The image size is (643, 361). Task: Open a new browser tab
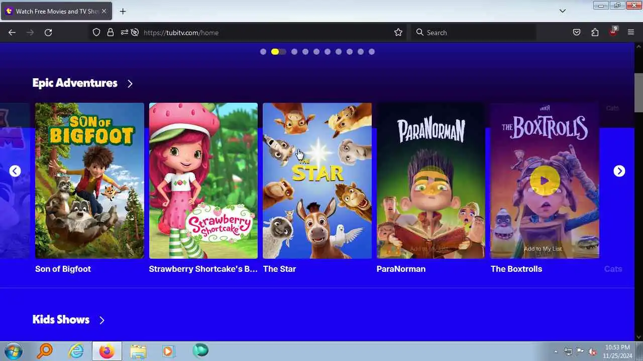click(x=123, y=11)
